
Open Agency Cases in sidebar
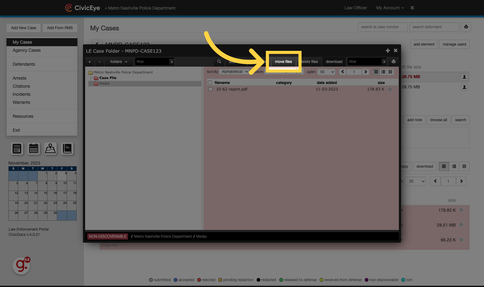coord(42,50)
